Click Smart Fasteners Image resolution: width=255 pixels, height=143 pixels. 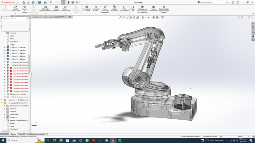pyautogui.click(x=56, y=9)
